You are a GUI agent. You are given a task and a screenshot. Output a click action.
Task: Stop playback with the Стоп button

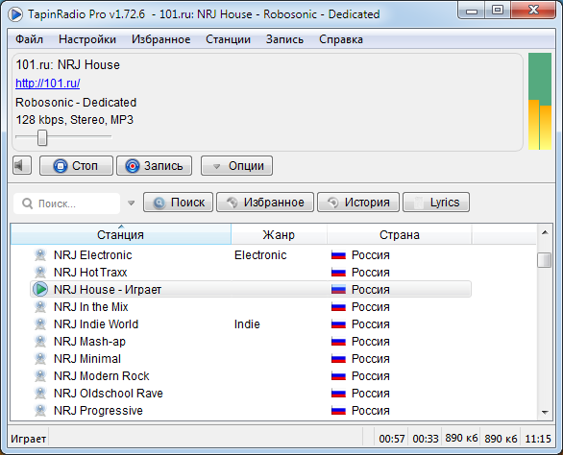(x=76, y=165)
